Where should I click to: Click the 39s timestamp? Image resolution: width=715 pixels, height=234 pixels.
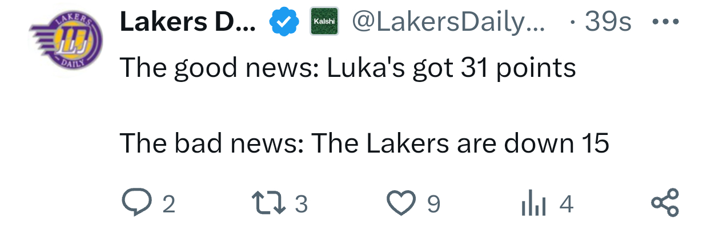(608, 23)
